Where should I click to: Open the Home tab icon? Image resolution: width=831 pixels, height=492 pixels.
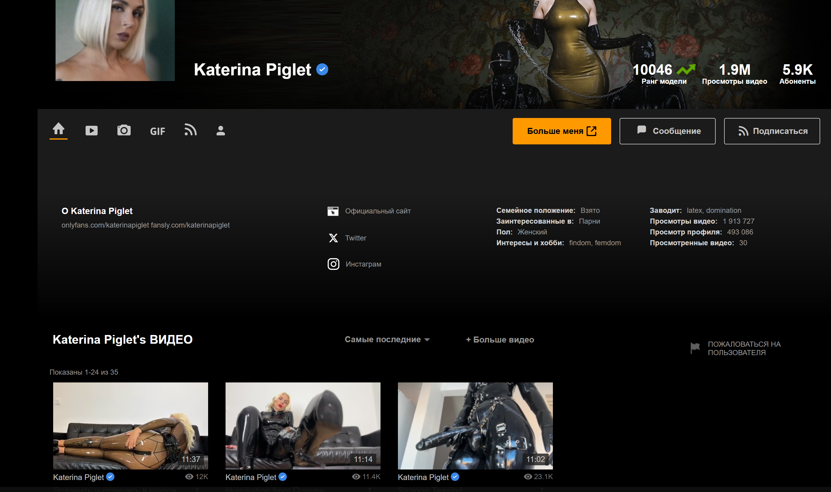click(59, 129)
